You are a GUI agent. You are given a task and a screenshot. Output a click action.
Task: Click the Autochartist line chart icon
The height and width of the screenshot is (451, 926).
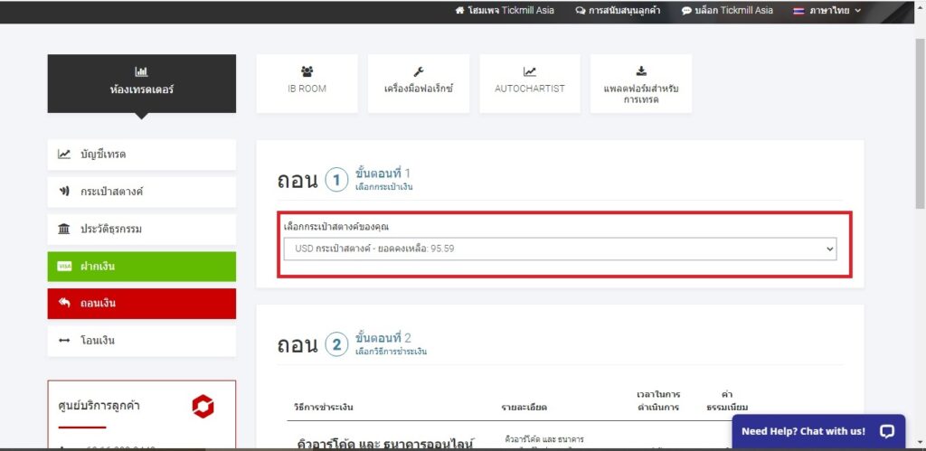(x=529, y=71)
